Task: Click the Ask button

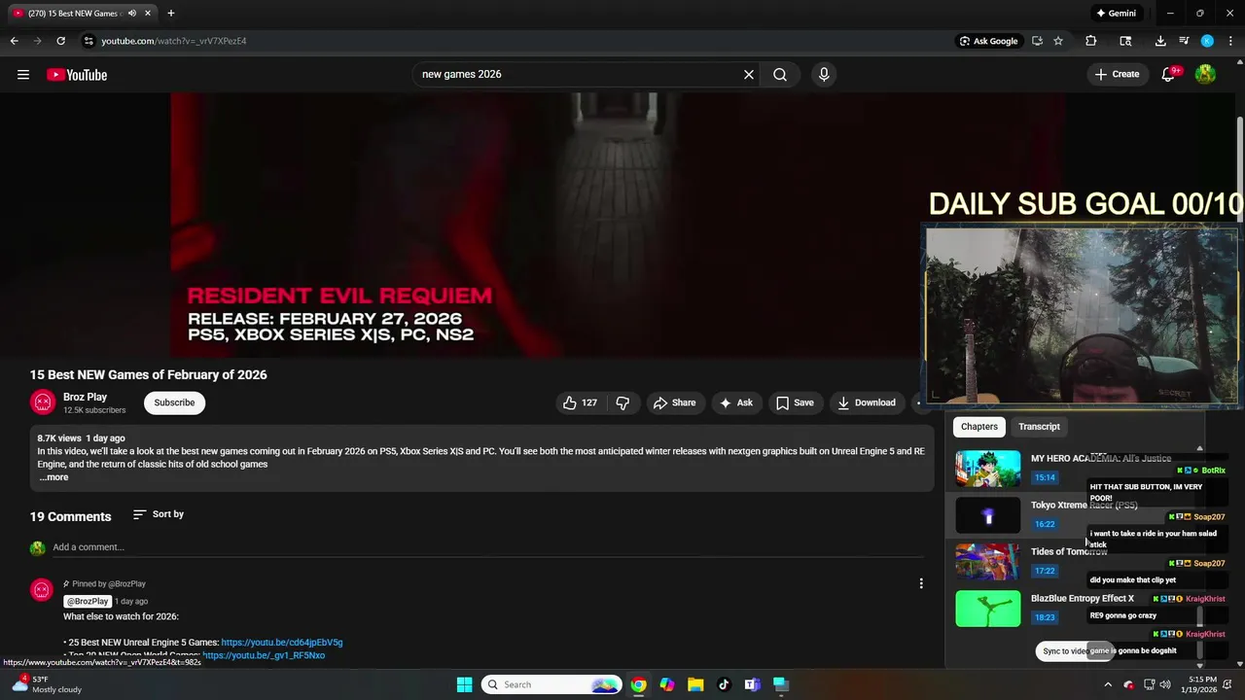Action: click(x=736, y=402)
